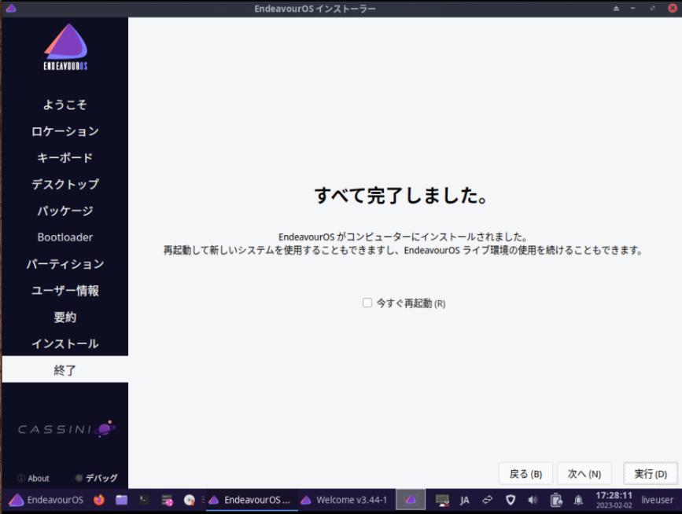Select the デスクトップ step in sidebar
The image size is (682, 514).
65,184
